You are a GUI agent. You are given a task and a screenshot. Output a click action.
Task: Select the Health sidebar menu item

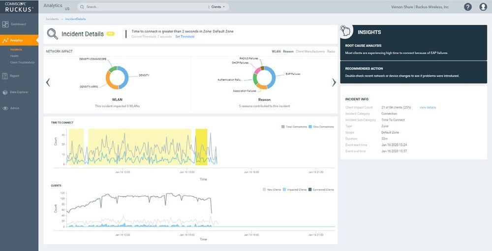[x=14, y=56]
